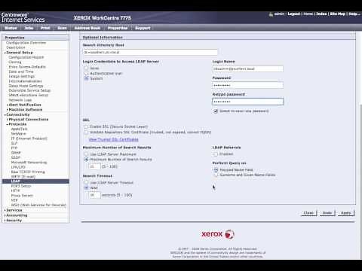Click the wait seconds input field

(95, 195)
